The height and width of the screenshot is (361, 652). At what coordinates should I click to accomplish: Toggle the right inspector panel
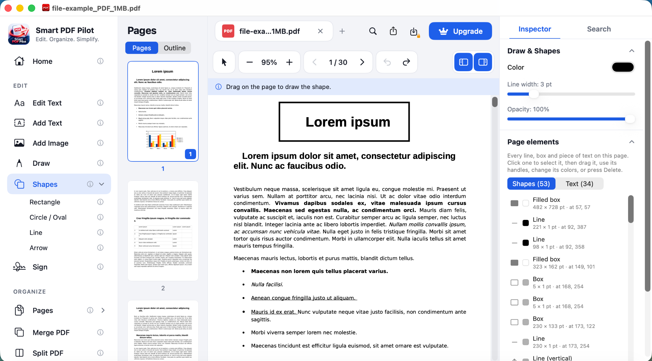click(483, 62)
